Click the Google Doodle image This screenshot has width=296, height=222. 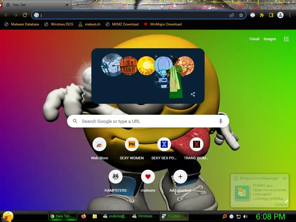pos(148,76)
